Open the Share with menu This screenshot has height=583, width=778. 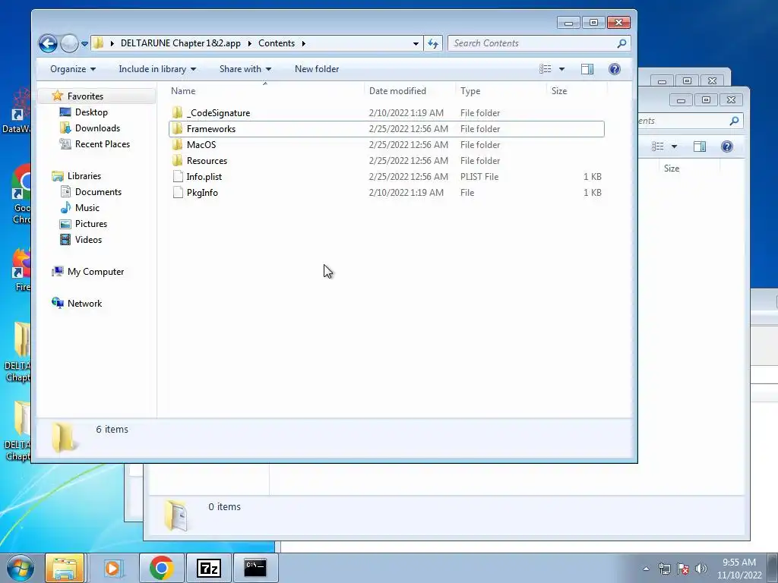coord(245,69)
